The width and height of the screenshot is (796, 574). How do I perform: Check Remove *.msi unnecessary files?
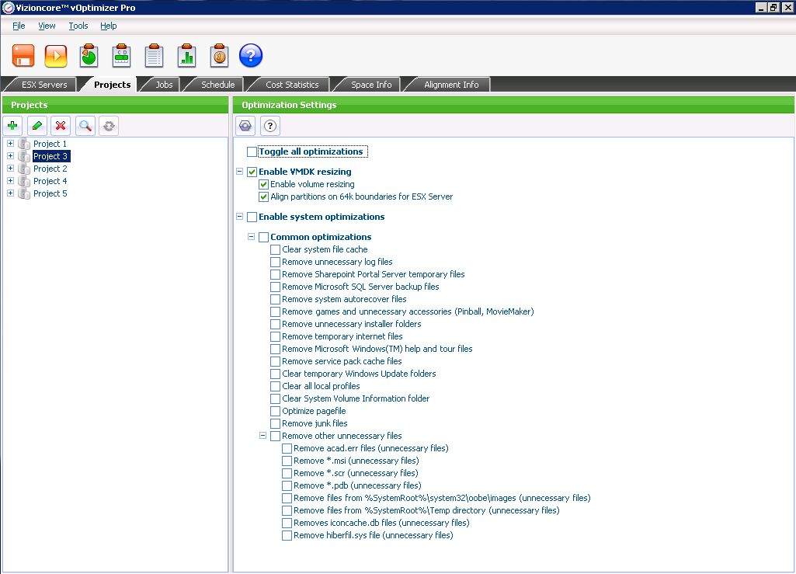click(x=287, y=461)
